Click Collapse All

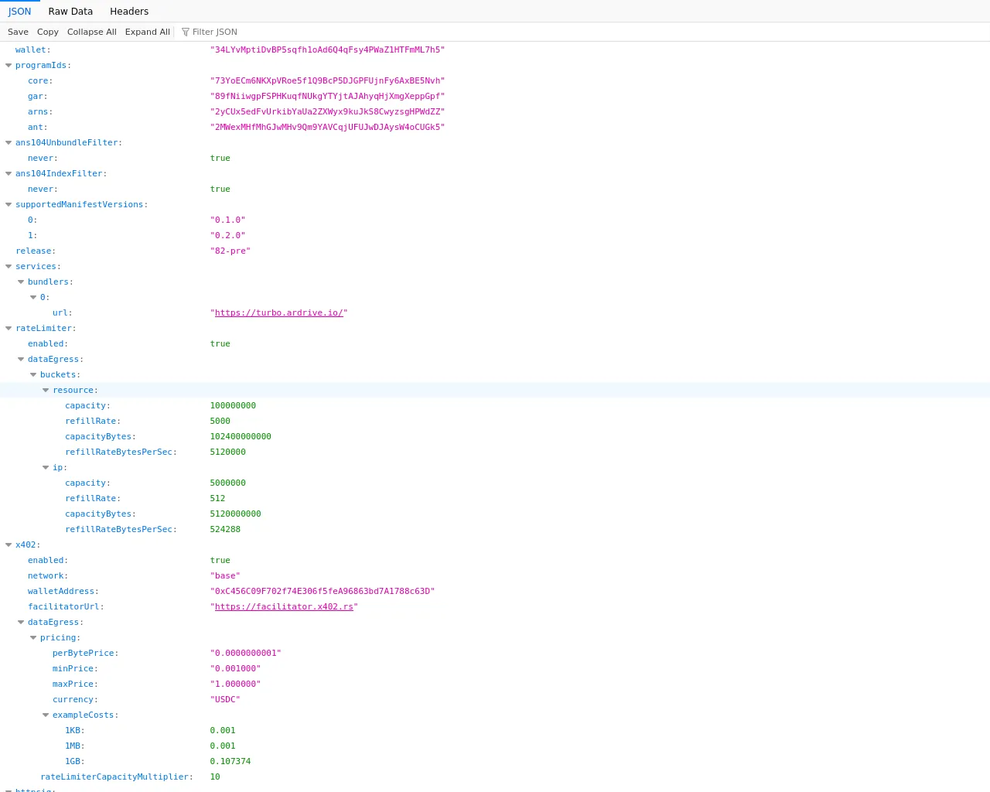coord(91,32)
